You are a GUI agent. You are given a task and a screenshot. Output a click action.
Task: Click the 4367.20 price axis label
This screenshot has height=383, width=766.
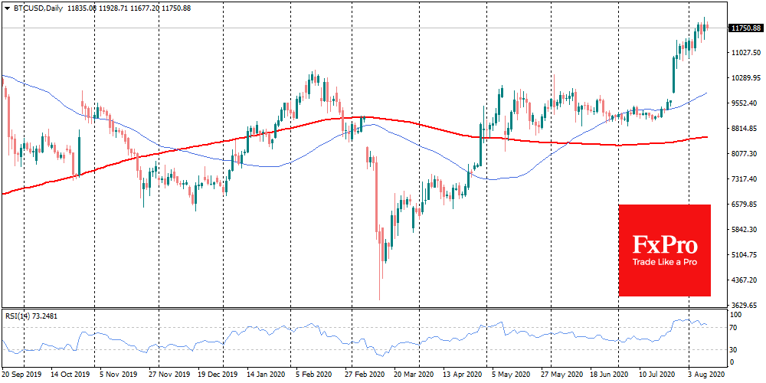coord(746,280)
